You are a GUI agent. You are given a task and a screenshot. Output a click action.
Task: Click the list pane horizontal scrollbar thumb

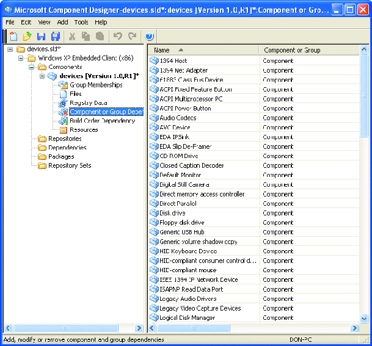(x=194, y=328)
